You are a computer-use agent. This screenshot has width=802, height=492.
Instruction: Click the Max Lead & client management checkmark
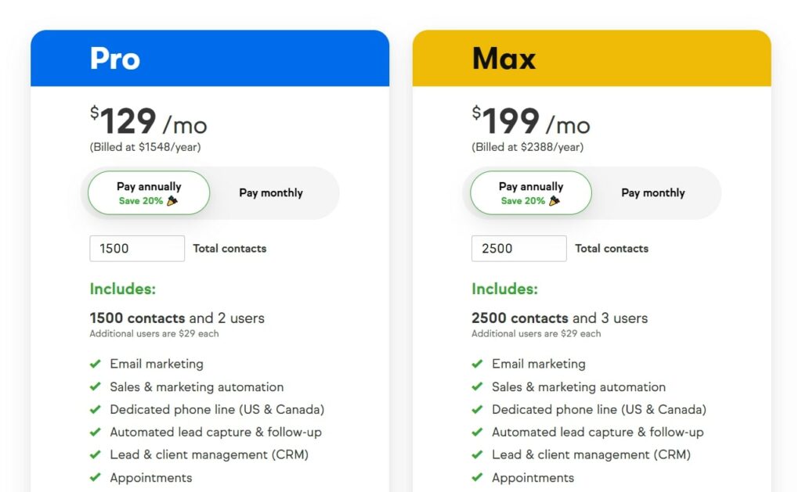click(477, 454)
